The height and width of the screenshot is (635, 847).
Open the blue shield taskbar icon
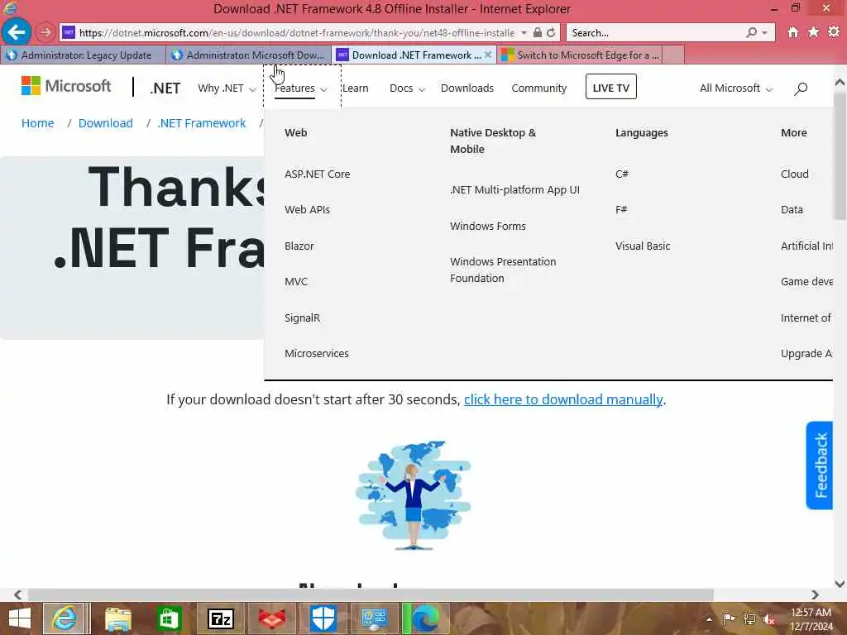coord(323,618)
